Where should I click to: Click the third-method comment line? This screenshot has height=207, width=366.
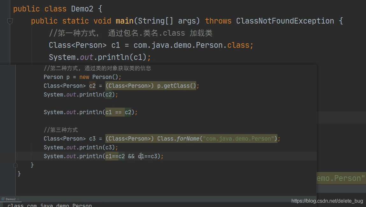pyautogui.click(x=61, y=130)
